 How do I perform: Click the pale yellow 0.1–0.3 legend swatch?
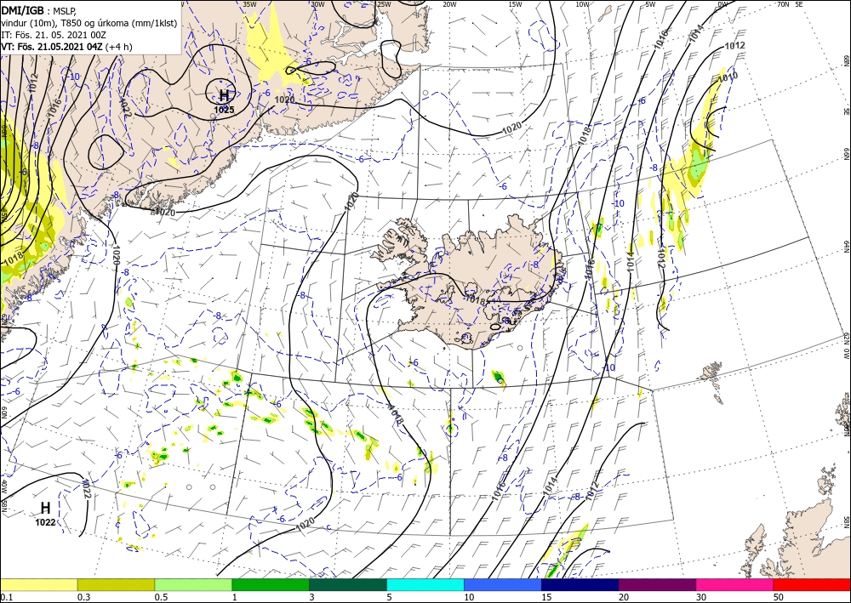[x=38, y=584]
